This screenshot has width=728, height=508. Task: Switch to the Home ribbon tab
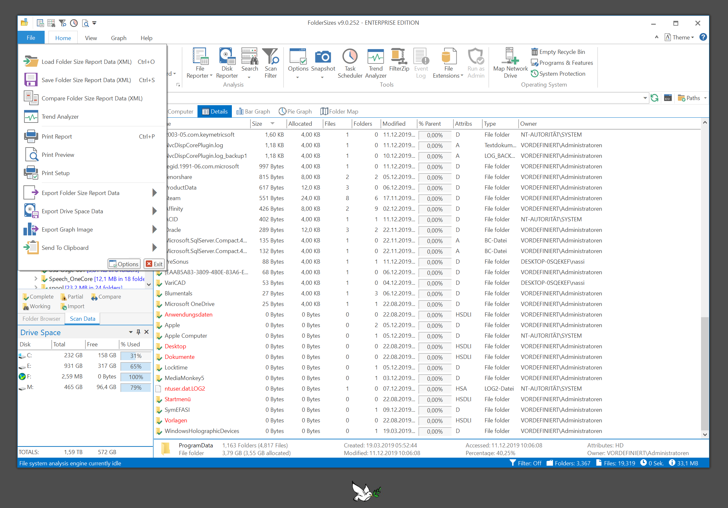(63, 38)
